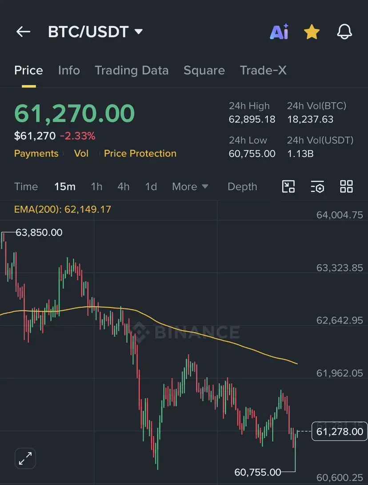Tap the back arrow icon
Screen dimensions: 368x485
click(x=23, y=32)
